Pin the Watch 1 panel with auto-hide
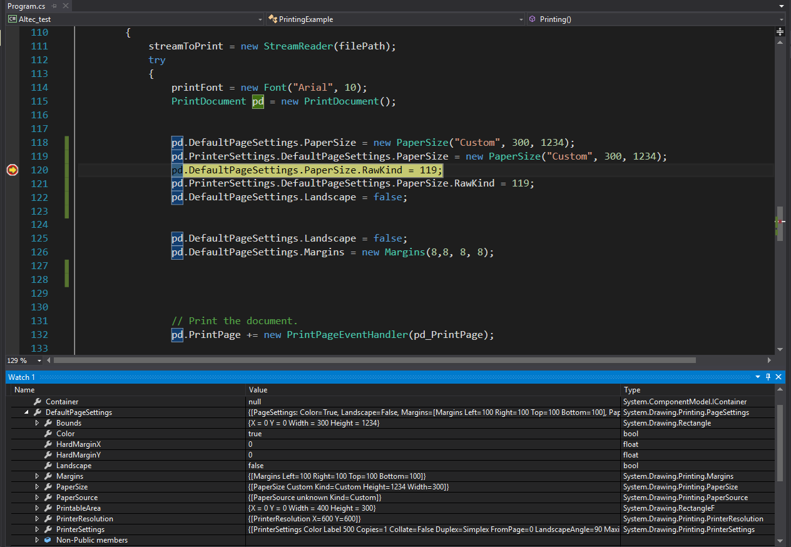791x547 pixels. pos(768,377)
